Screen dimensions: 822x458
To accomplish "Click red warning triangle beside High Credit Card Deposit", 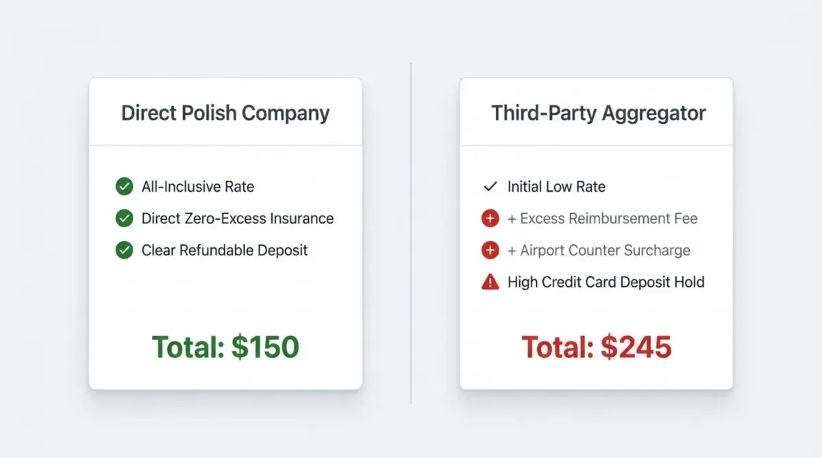I will coord(490,281).
